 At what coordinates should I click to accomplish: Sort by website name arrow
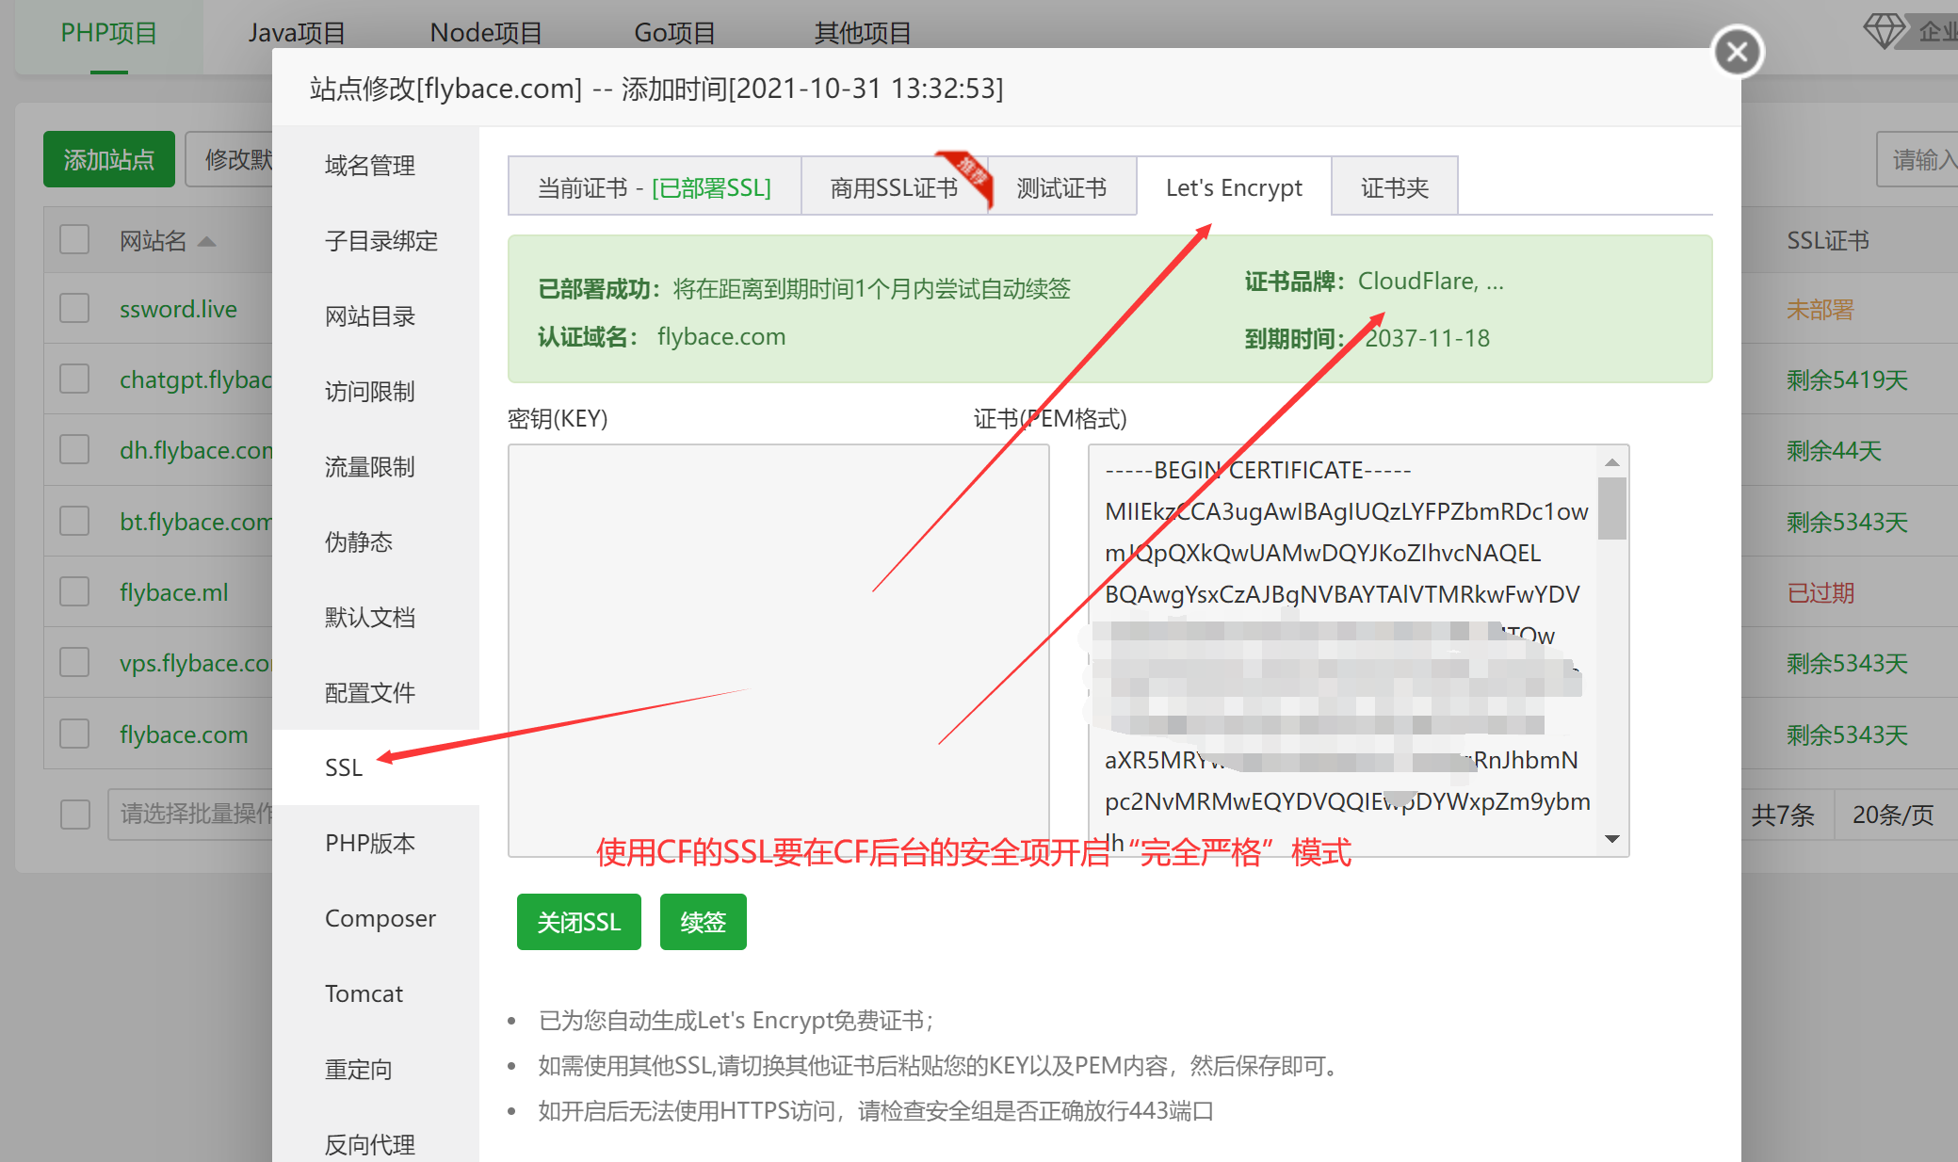click(207, 242)
